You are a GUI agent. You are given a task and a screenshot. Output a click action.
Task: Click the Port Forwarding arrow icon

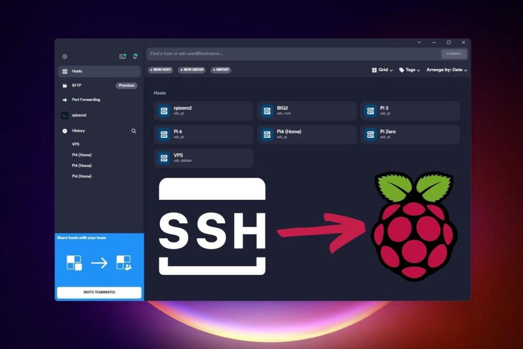(x=64, y=100)
